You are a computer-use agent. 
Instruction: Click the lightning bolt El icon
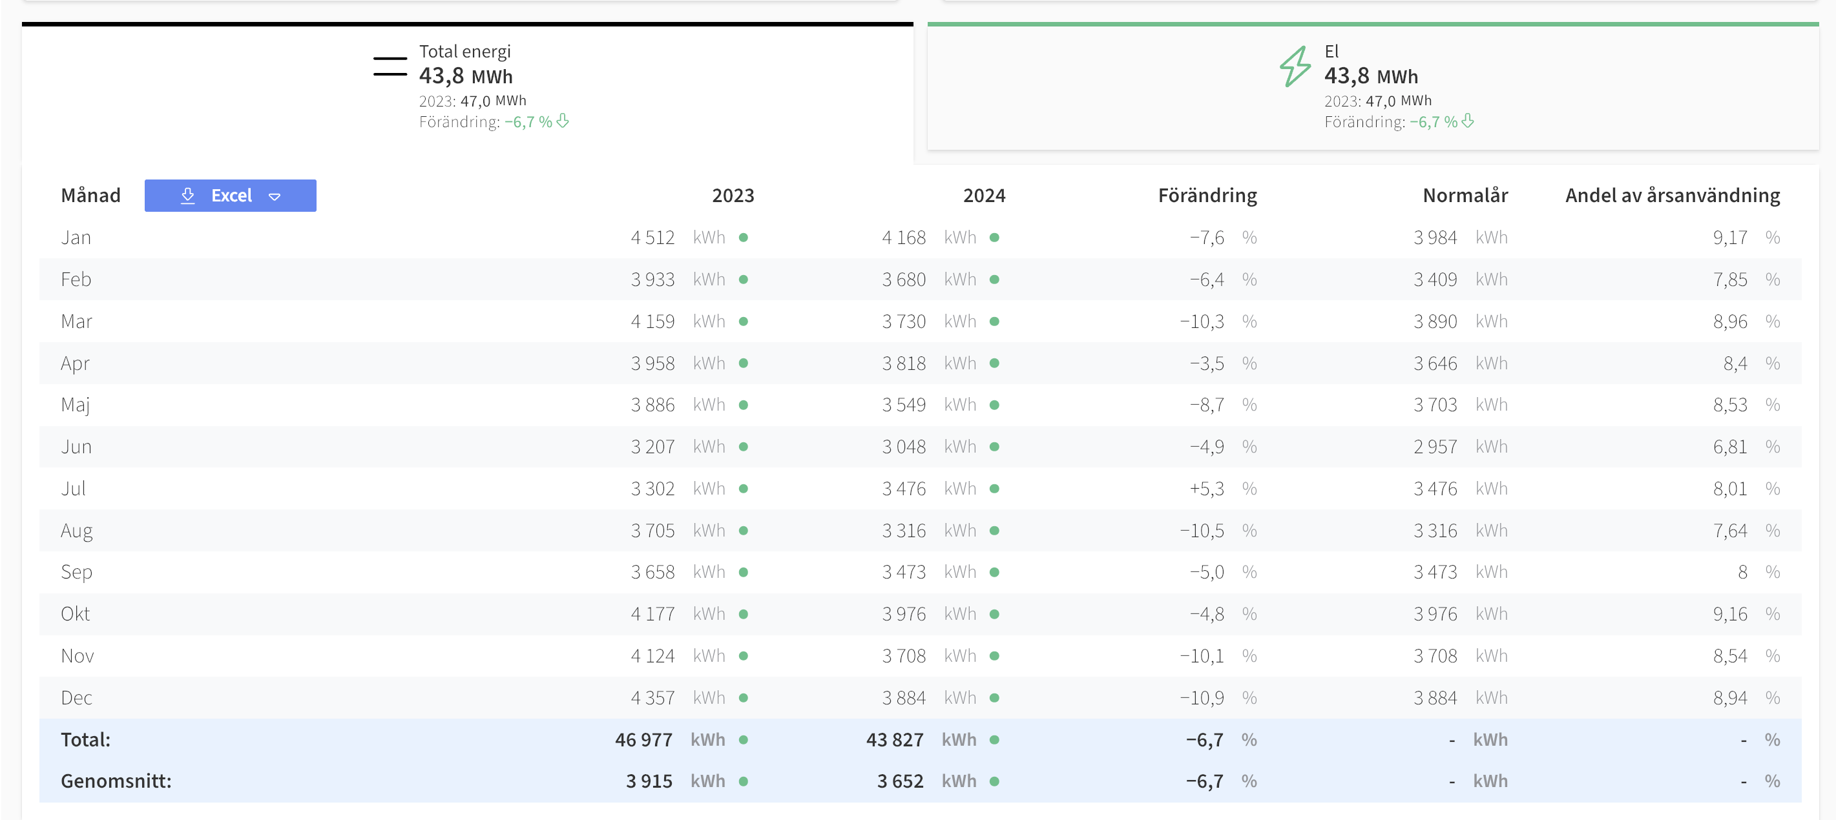pos(1295,67)
